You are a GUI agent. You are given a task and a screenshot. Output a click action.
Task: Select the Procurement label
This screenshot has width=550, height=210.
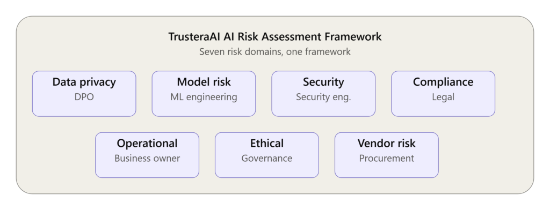387,158
